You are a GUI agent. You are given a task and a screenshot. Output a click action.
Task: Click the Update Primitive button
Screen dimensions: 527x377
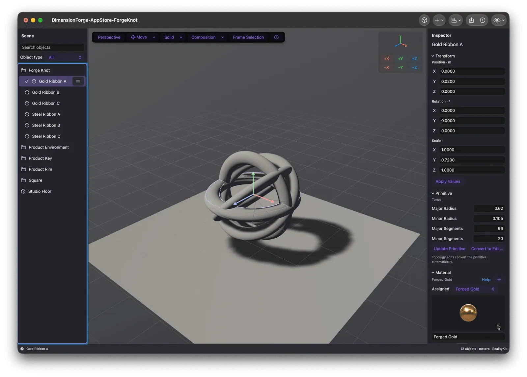click(449, 249)
